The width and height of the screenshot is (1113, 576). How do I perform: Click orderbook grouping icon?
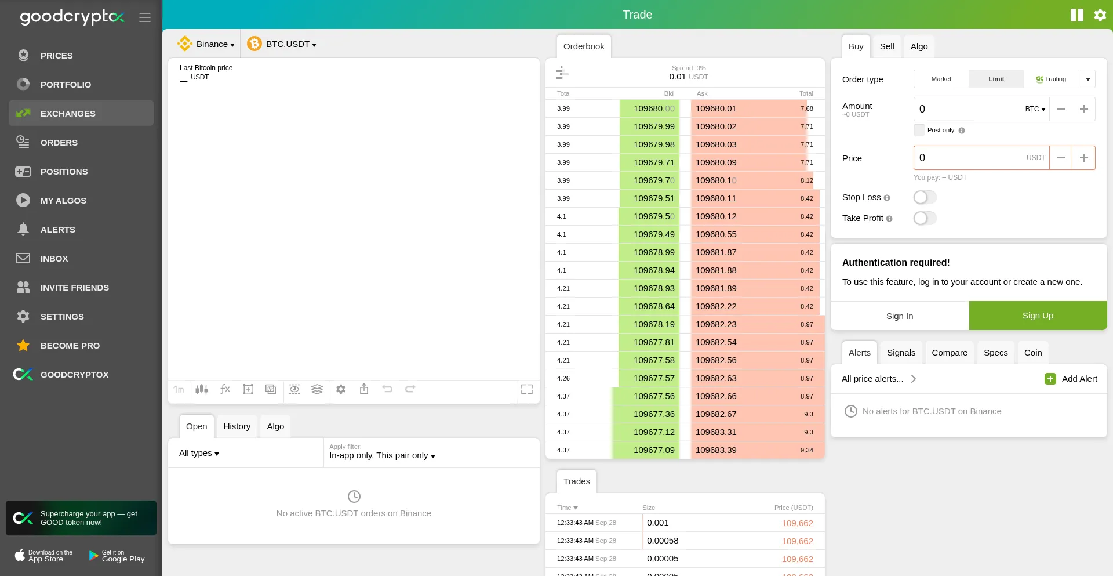562,73
